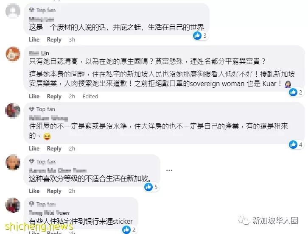Like the sovereign woman comment
308x234 pixels.
click(34, 96)
